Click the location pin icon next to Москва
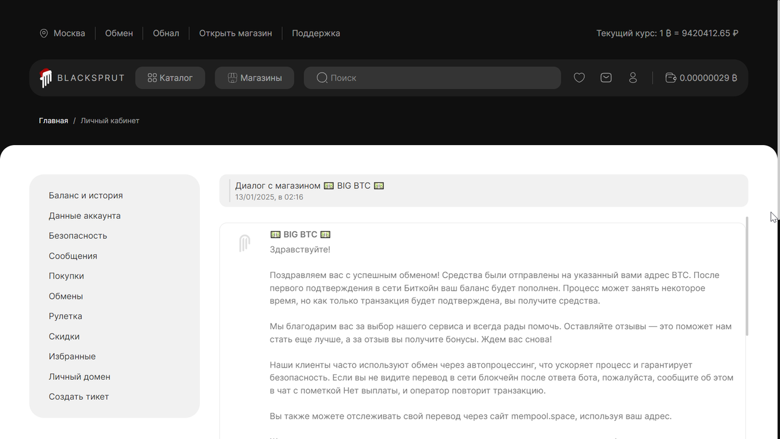This screenshot has width=780, height=439. coord(44,34)
